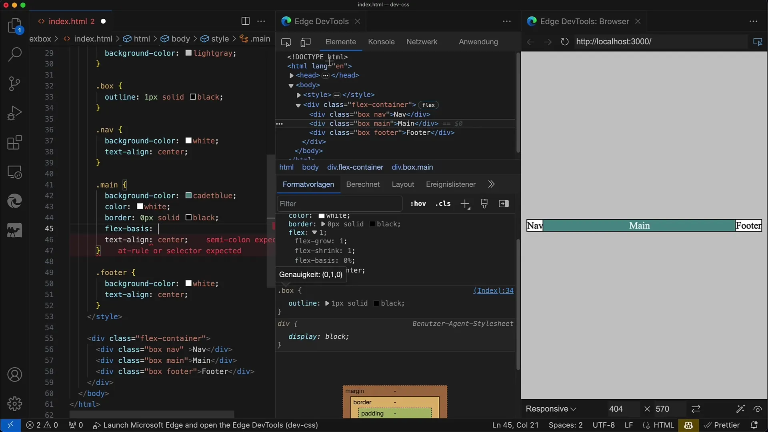Open the Manage gear menu
The image size is (768, 432).
(x=15, y=404)
